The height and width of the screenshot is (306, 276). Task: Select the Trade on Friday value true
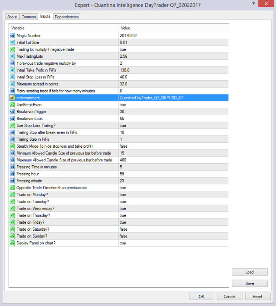point(123,222)
